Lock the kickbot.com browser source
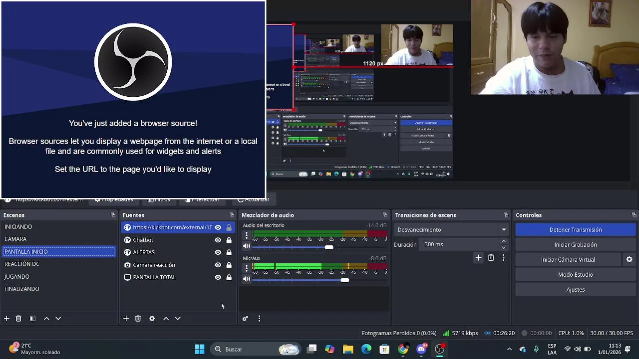Viewport: 639px width, 359px height. coord(229,227)
